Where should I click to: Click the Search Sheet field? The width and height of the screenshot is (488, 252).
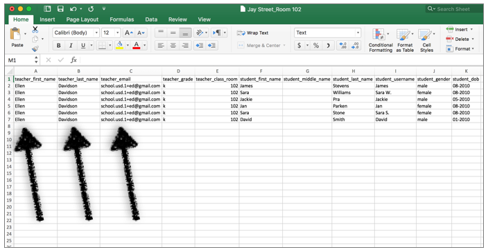click(453, 9)
